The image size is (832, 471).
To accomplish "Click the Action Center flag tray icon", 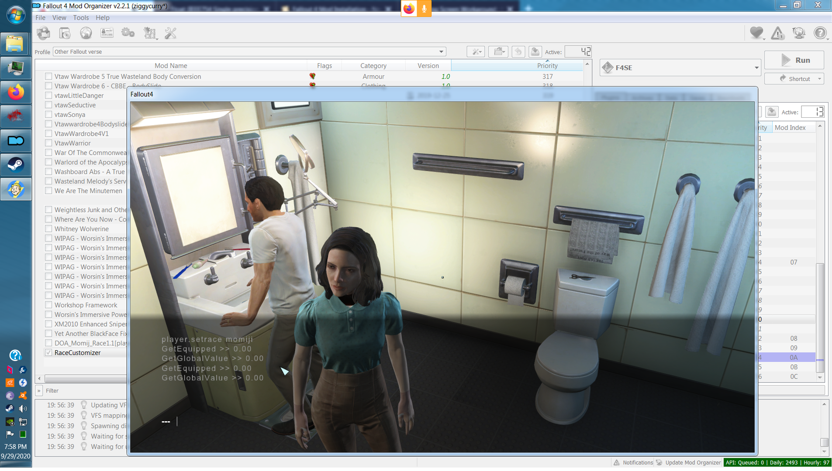I will (x=10, y=434).
